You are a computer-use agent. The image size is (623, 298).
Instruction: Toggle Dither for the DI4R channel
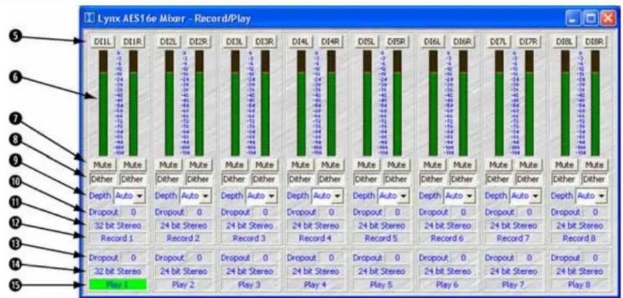(x=331, y=179)
